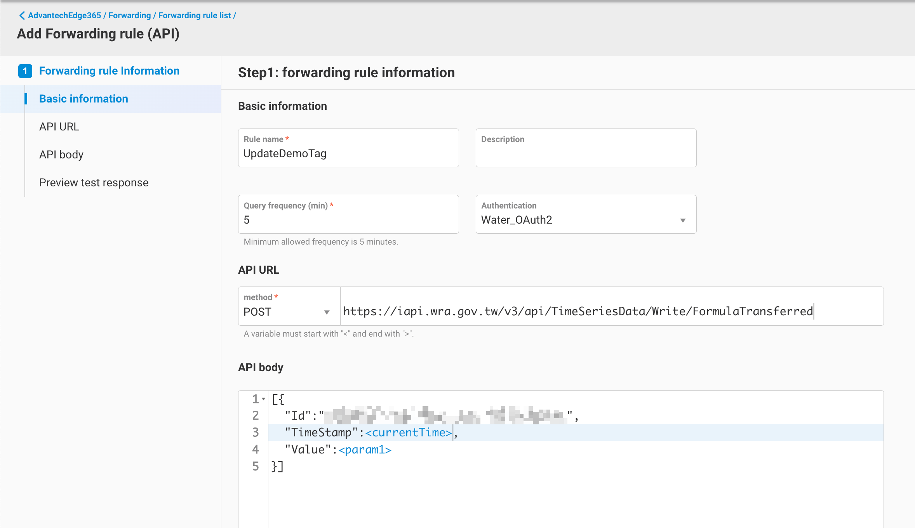Click the Rule name field containing UpdateDemoTag
Viewport: 915px width, 528px height.
348,153
